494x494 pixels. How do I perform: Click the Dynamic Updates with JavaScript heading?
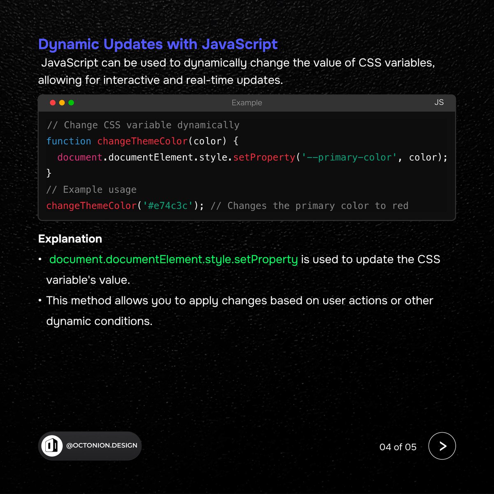point(158,44)
